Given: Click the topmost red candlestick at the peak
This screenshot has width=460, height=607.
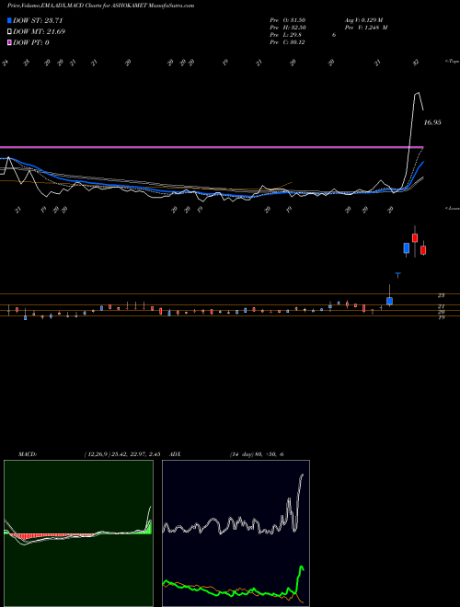Looking at the screenshot, I should (415, 237).
